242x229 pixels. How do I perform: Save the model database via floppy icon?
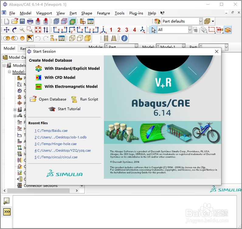[x=22, y=21]
